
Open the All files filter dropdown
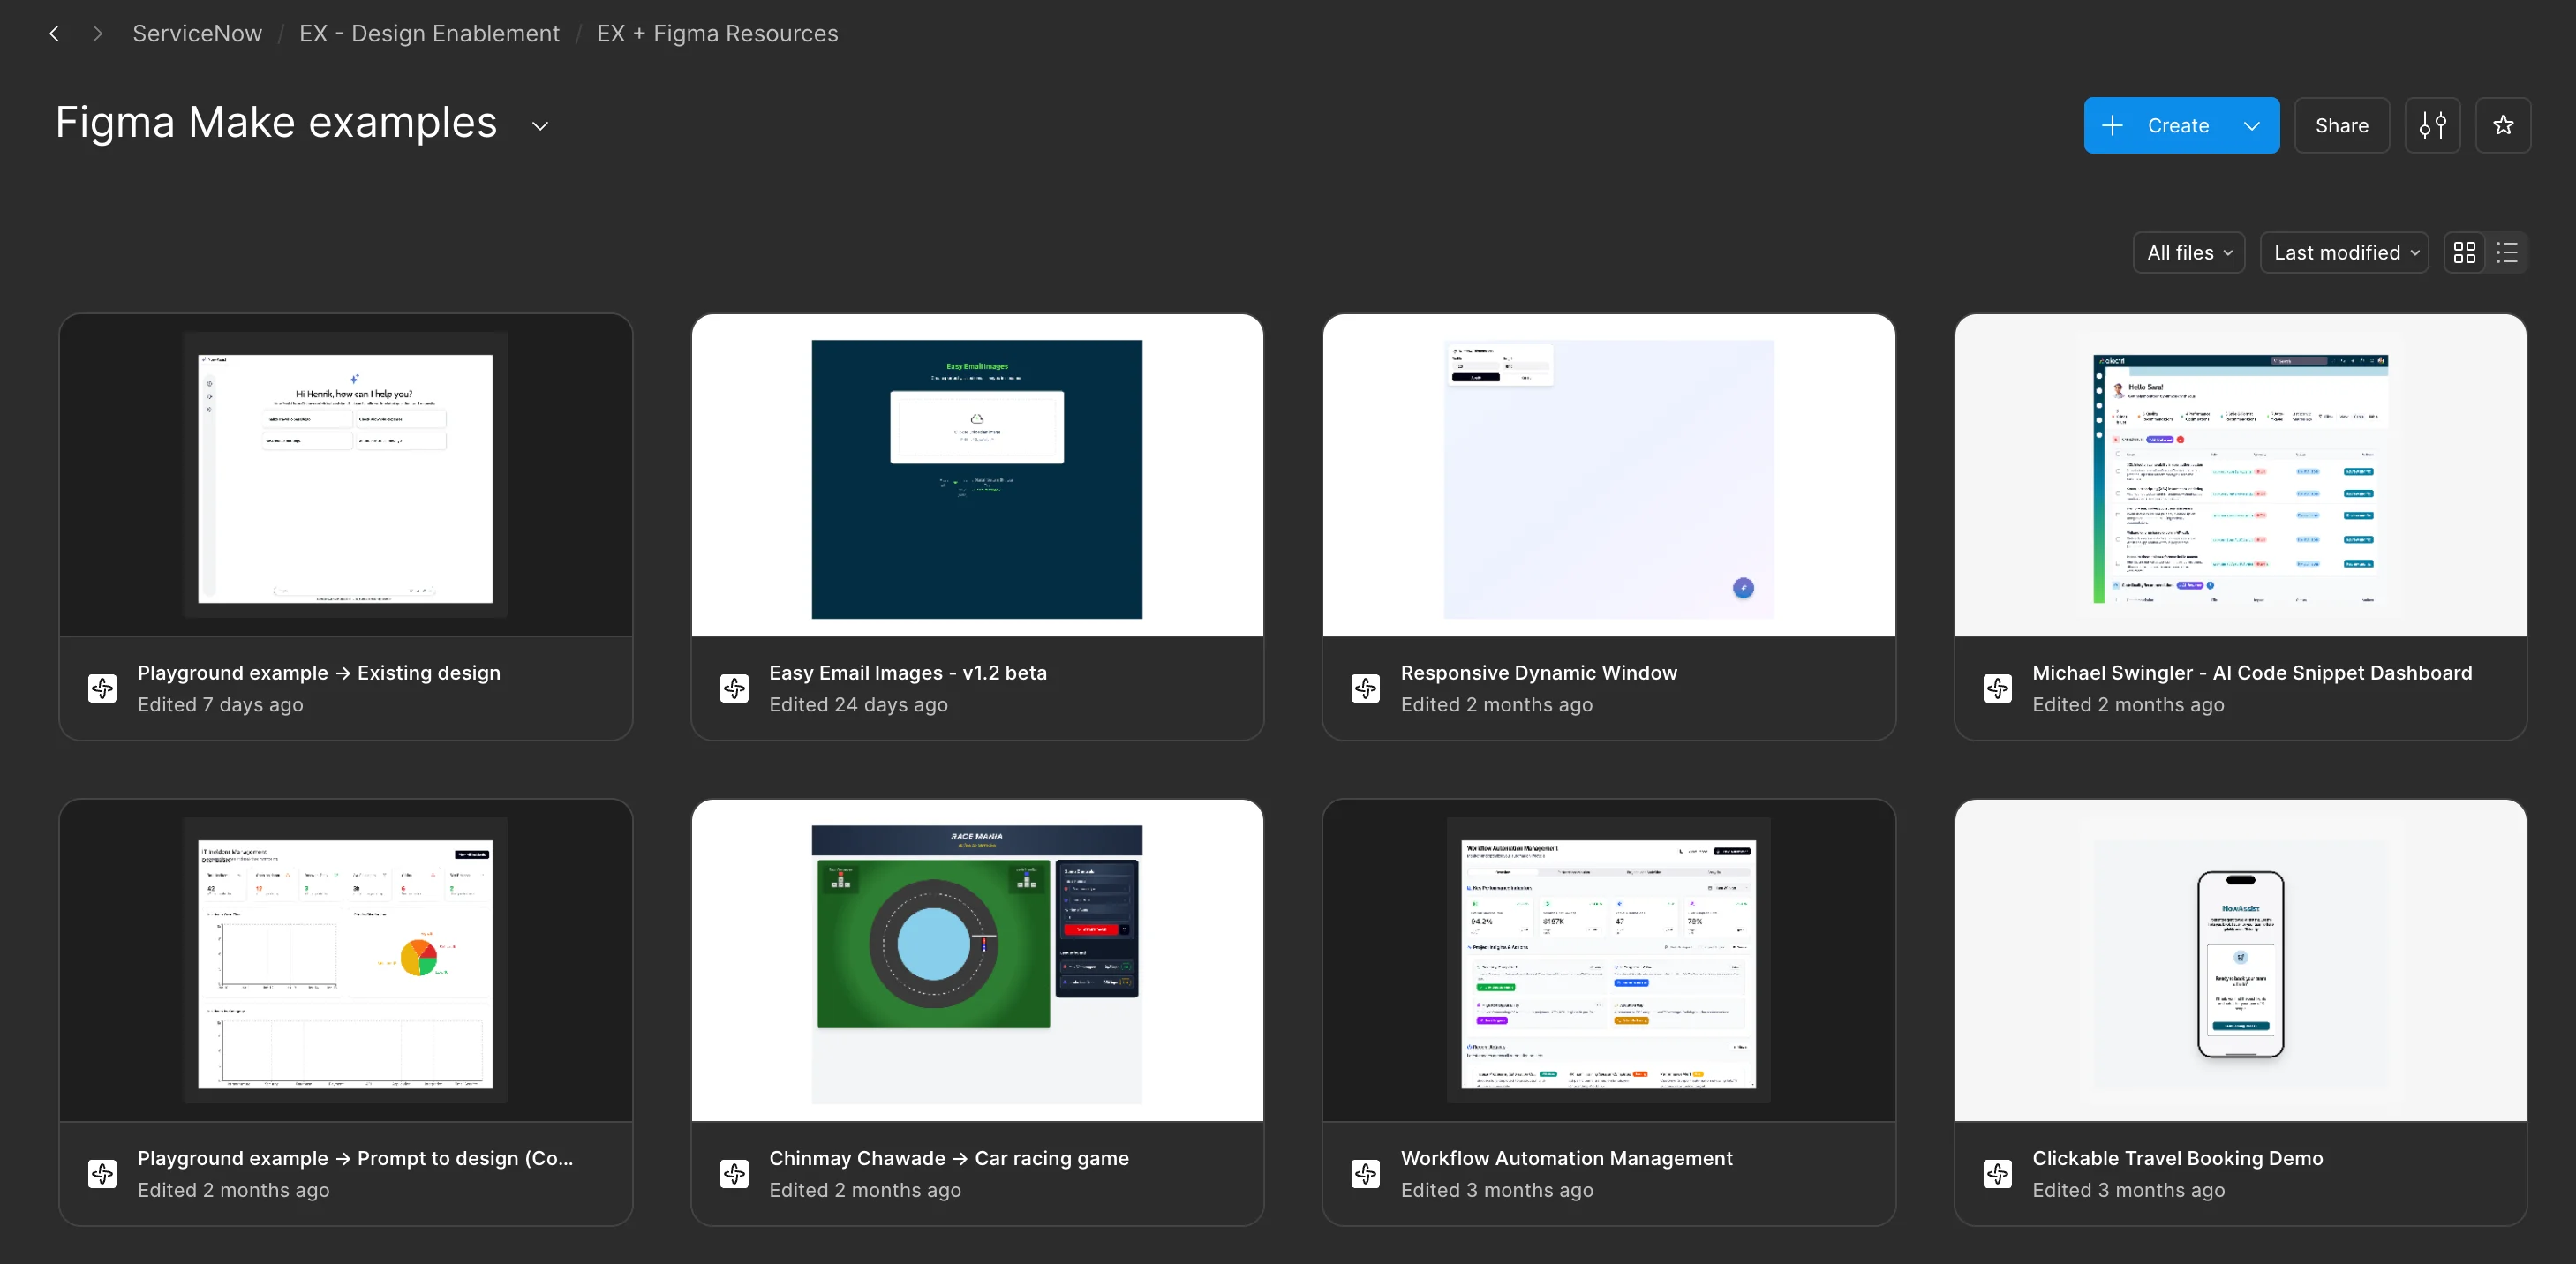[x=2188, y=252]
